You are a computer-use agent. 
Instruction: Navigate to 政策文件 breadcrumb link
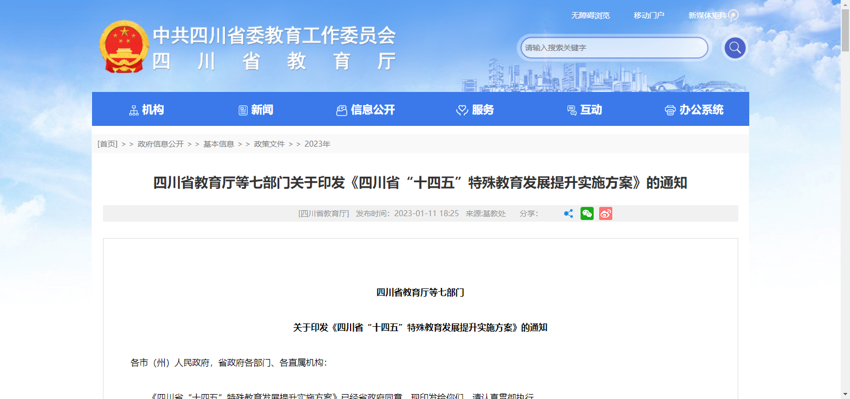pos(269,144)
